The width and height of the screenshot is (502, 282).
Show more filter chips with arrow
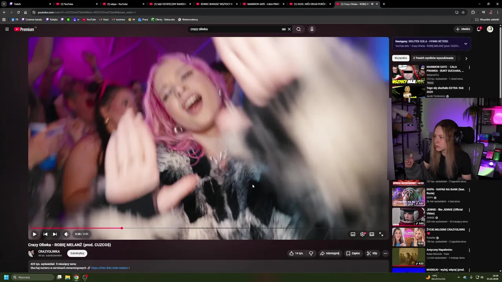click(466, 58)
